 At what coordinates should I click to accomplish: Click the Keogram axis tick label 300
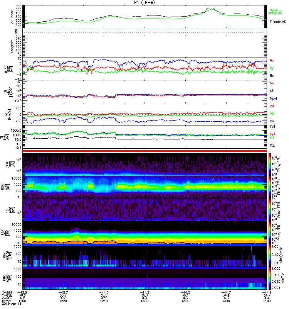[x=18, y=36]
